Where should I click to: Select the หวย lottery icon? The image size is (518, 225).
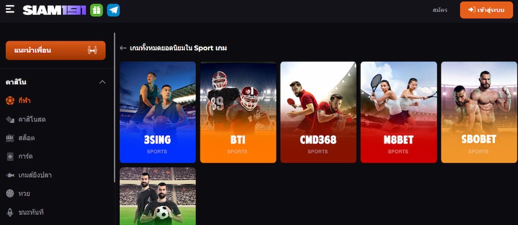(x=10, y=193)
